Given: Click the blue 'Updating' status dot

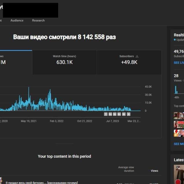Looking at the screenshot, I should (175, 40).
